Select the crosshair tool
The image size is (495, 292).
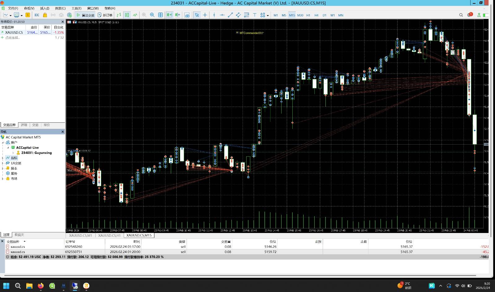(x=205, y=15)
